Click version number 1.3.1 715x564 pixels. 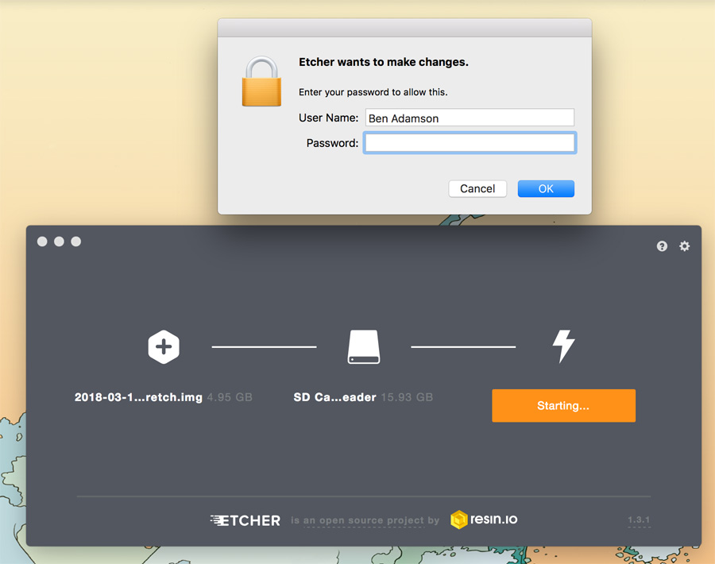click(x=639, y=520)
